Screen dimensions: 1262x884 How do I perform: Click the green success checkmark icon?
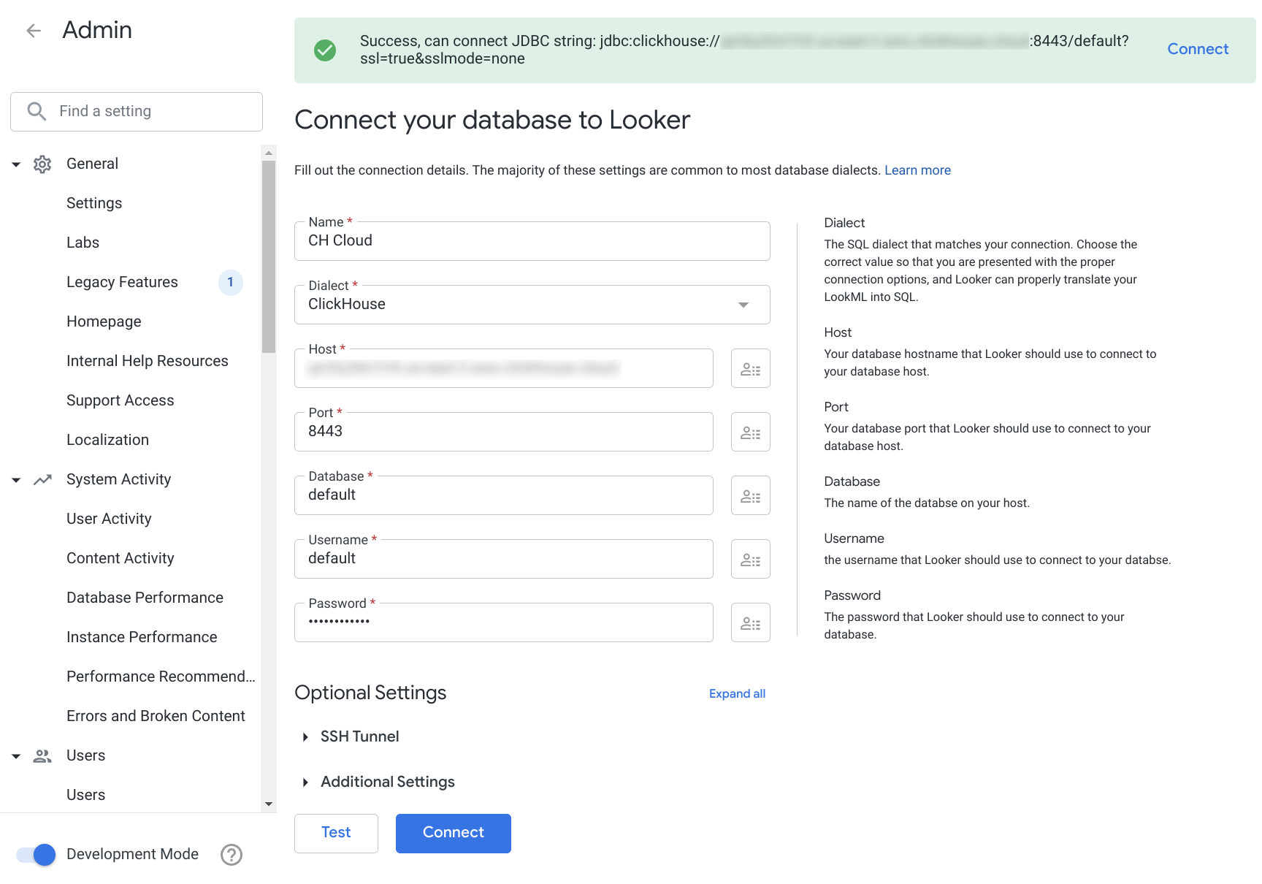(x=324, y=50)
